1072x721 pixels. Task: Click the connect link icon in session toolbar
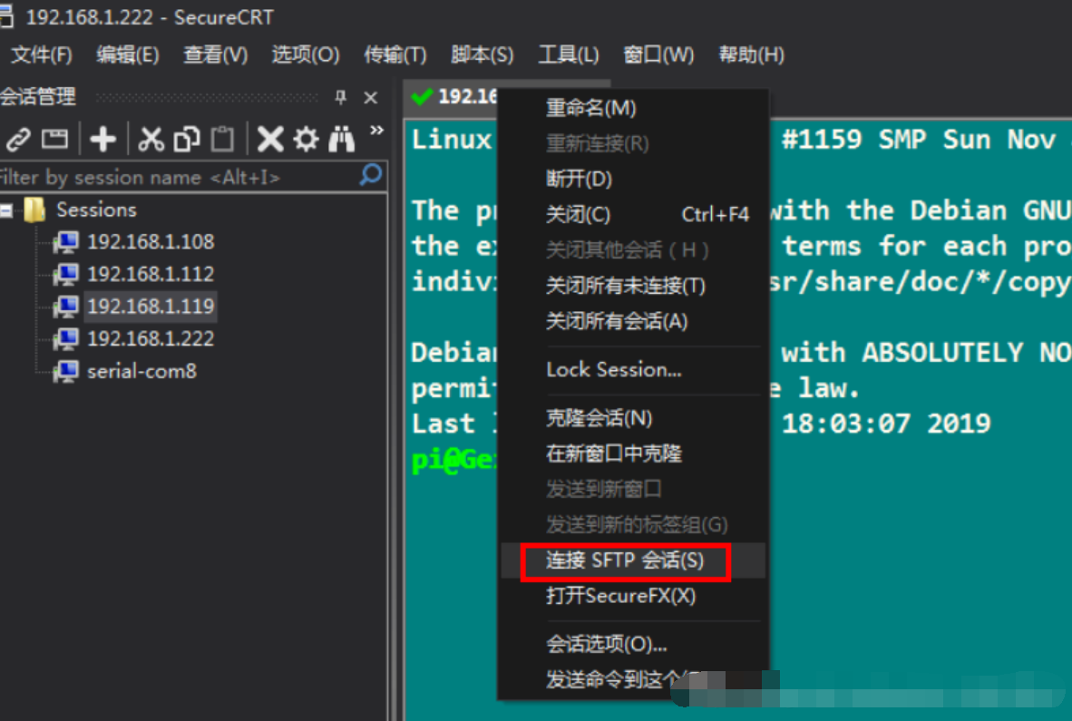tap(18, 140)
